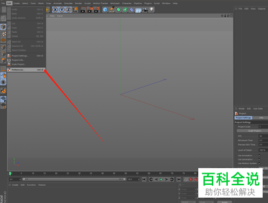268x203 pixels.
Task: Click the Planar Workplane icon
Action: 3,106
